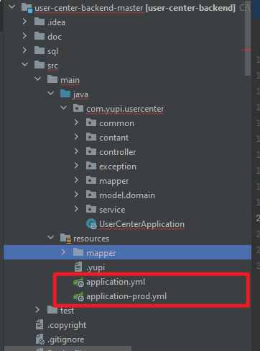Select the sql folder name
The width and height of the screenshot is (260, 351).
tap(52, 51)
